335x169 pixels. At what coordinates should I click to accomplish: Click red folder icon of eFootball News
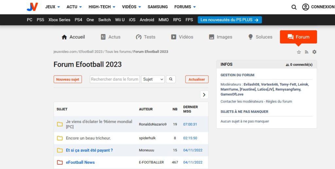60,162
